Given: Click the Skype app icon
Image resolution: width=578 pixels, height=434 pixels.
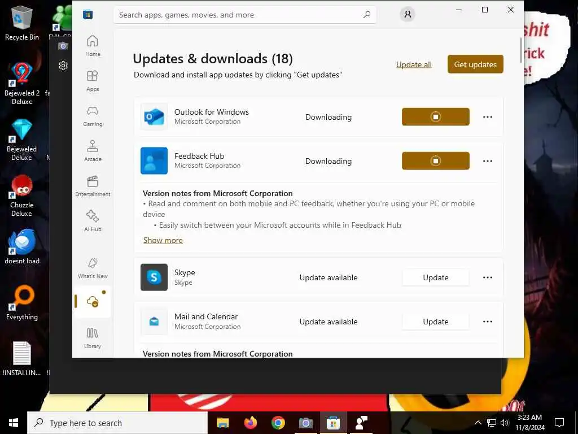Looking at the screenshot, I should [x=154, y=277].
